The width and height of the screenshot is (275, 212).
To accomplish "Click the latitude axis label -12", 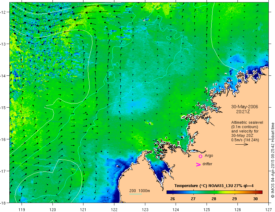I will tap(3, 12).
